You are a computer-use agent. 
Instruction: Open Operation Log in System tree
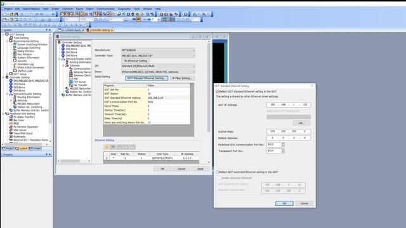[x=25, y=65]
